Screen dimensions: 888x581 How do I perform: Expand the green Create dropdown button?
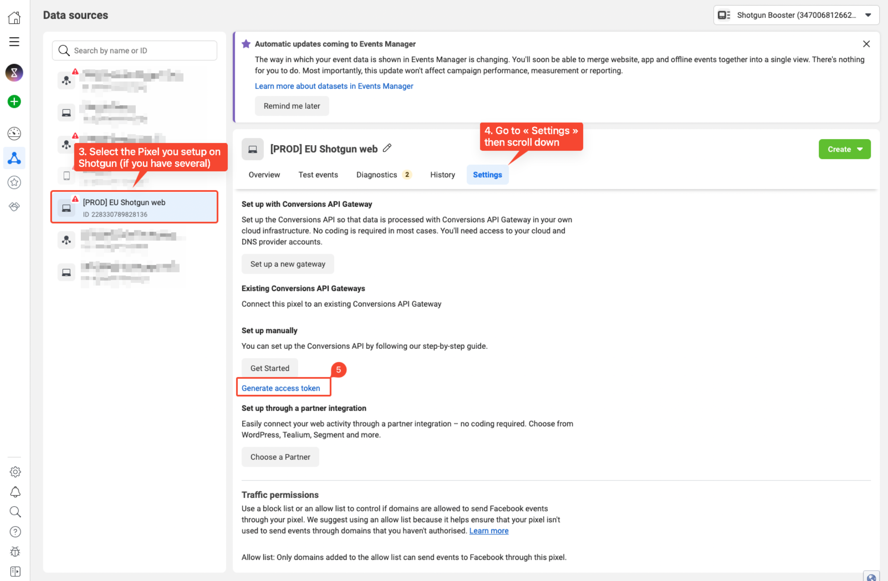click(x=844, y=149)
